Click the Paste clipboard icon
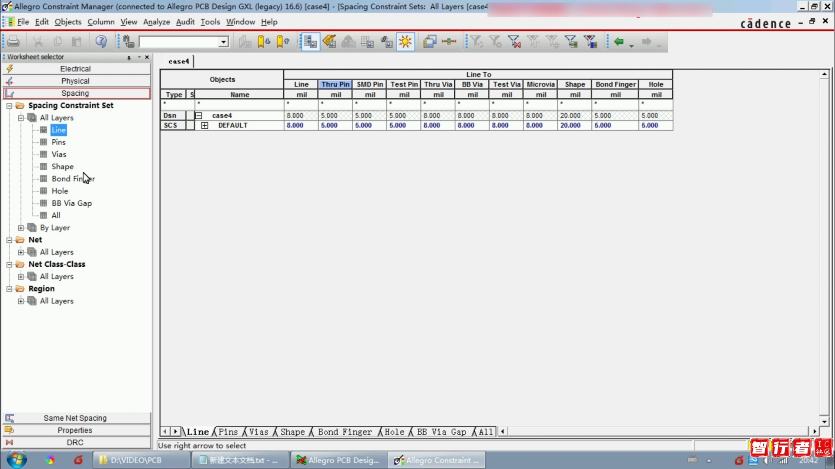Image resolution: width=835 pixels, height=469 pixels. (77, 41)
